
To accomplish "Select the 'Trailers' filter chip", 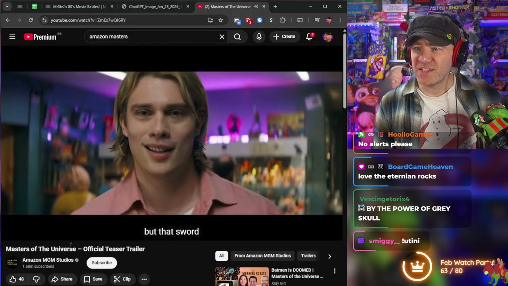I will click(308, 256).
